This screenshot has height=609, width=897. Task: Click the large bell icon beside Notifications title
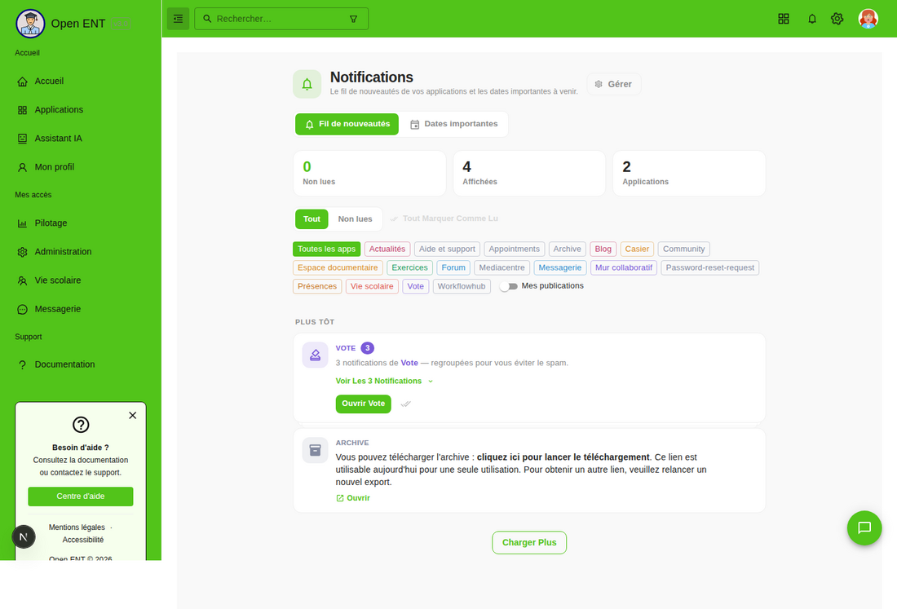click(x=307, y=84)
